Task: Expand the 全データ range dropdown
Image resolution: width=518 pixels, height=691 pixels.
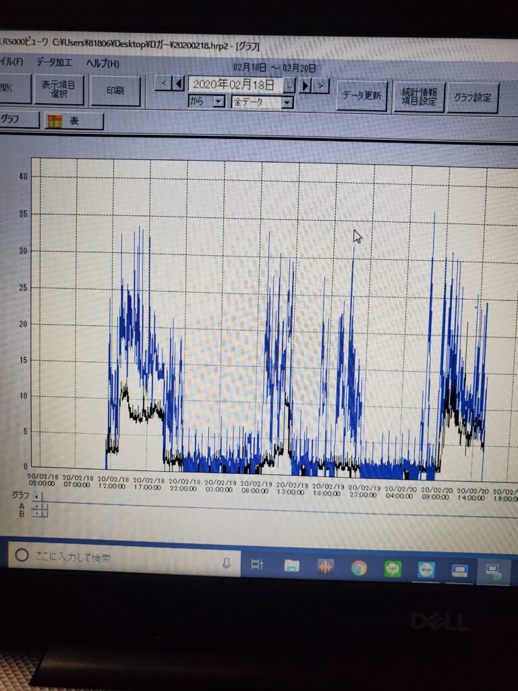Action: coord(287,103)
